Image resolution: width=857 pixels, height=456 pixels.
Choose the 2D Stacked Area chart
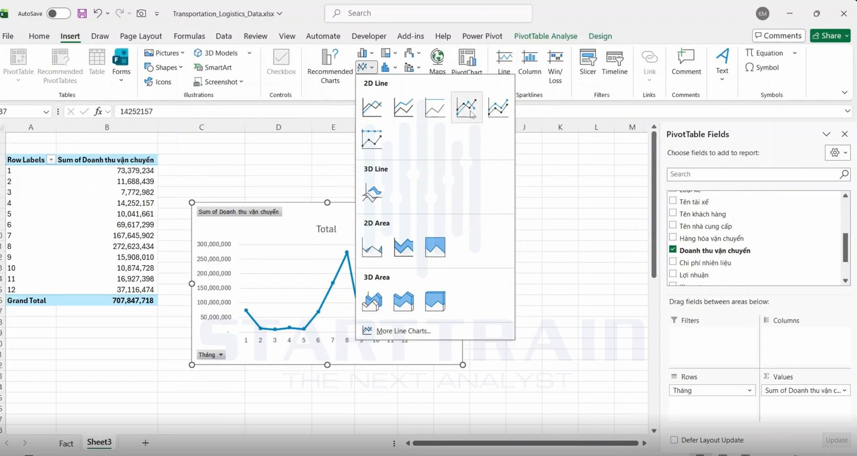403,247
